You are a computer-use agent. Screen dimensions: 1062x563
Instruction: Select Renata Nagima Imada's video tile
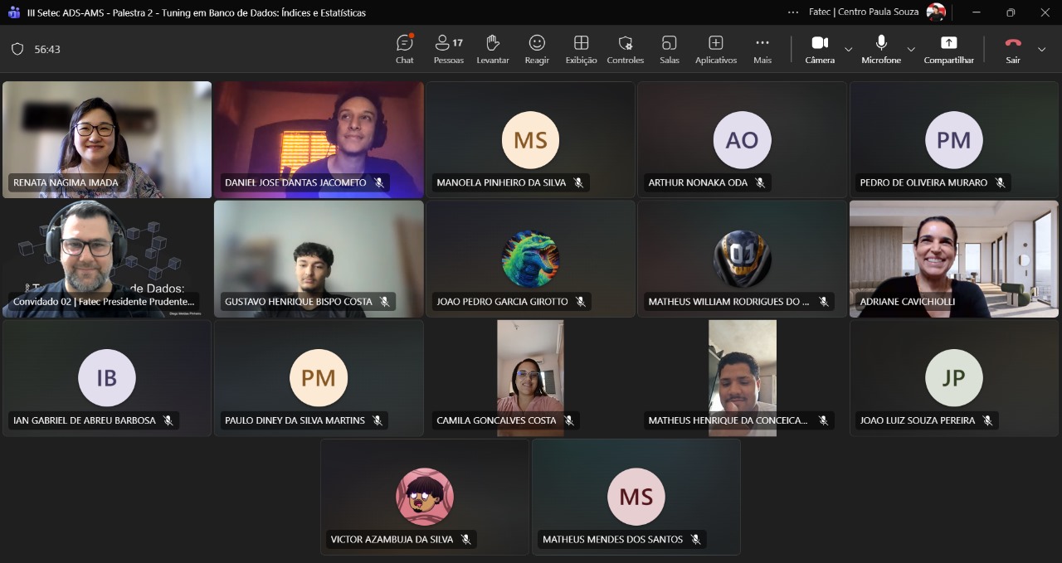(107, 138)
